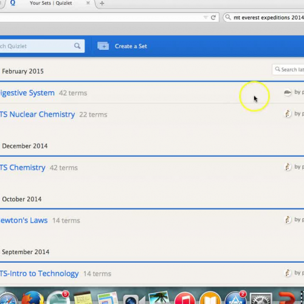
Task: Click 42 terms next to Digestive System
Action: click(x=73, y=93)
